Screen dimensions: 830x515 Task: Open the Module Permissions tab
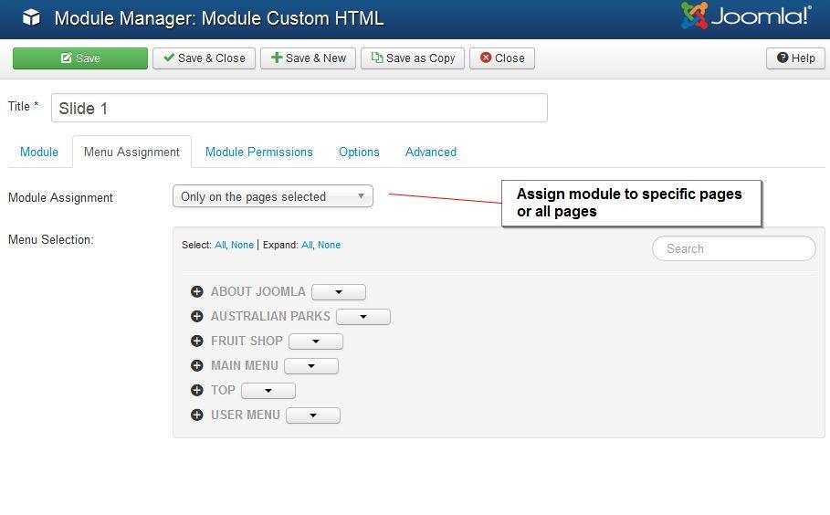258,152
